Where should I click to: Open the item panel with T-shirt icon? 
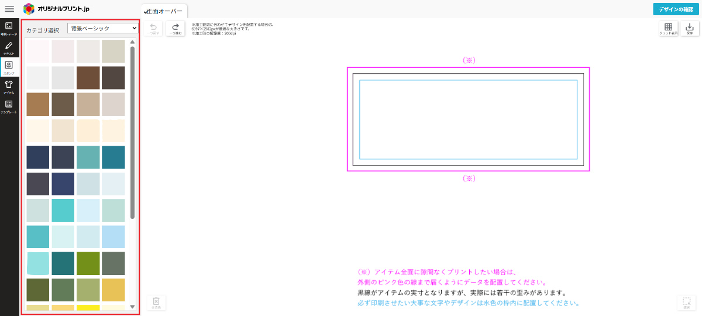(9, 87)
